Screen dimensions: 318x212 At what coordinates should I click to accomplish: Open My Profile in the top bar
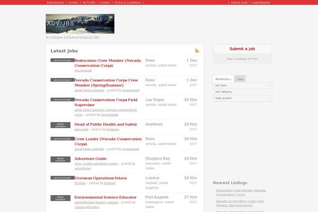tap(89, 3)
